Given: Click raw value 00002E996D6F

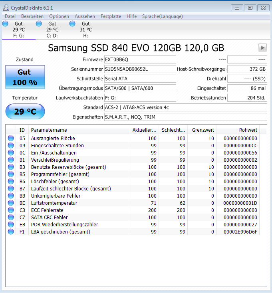Looking at the screenshot, I should 240,232.
